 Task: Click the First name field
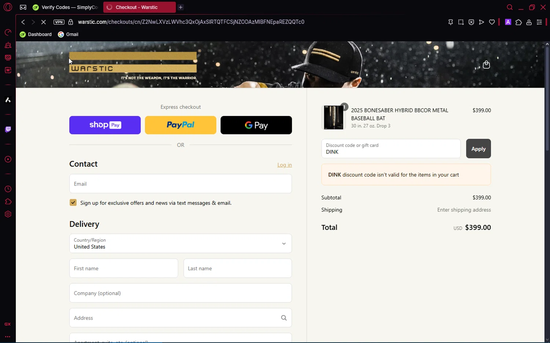pyautogui.click(x=124, y=268)
